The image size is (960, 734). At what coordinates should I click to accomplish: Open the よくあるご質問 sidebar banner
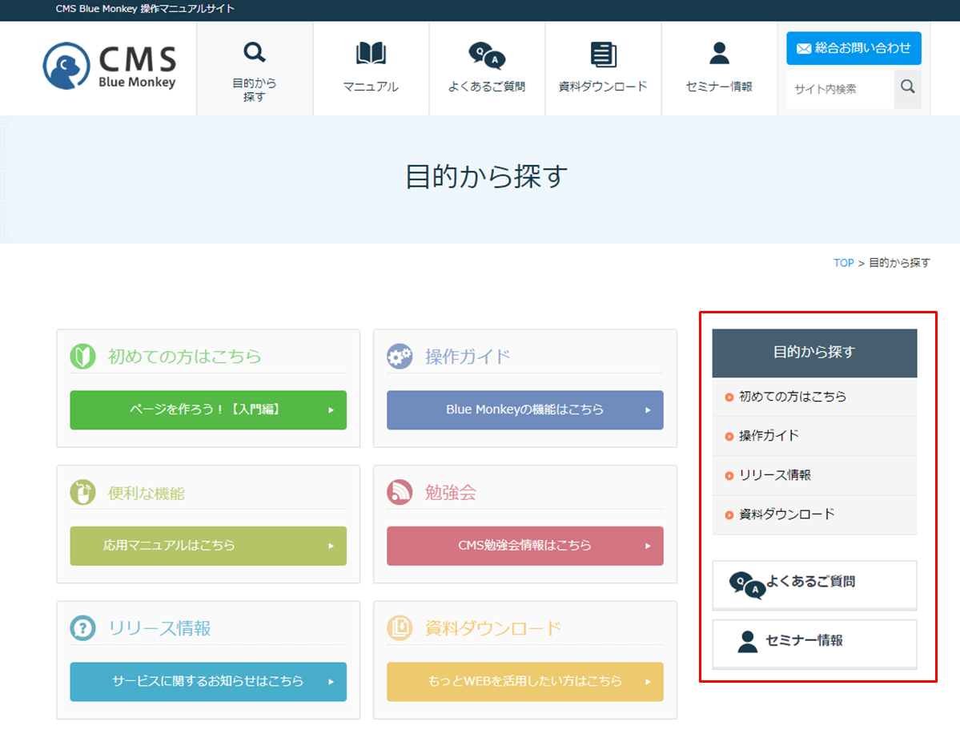[814, 584]
